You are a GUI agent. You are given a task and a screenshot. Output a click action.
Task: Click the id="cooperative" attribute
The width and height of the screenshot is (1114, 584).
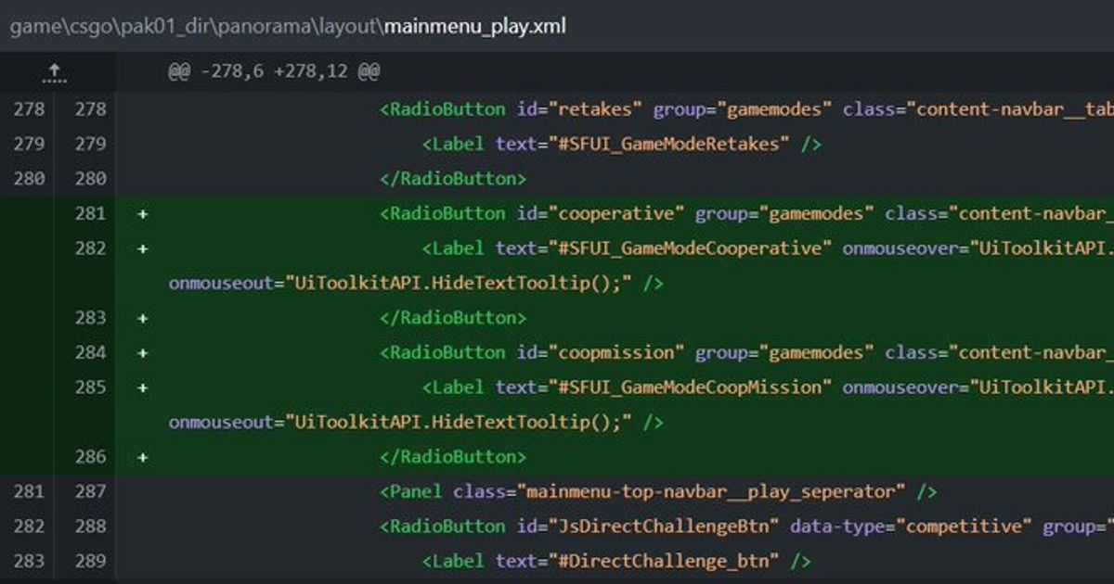[x=601, y=213]
